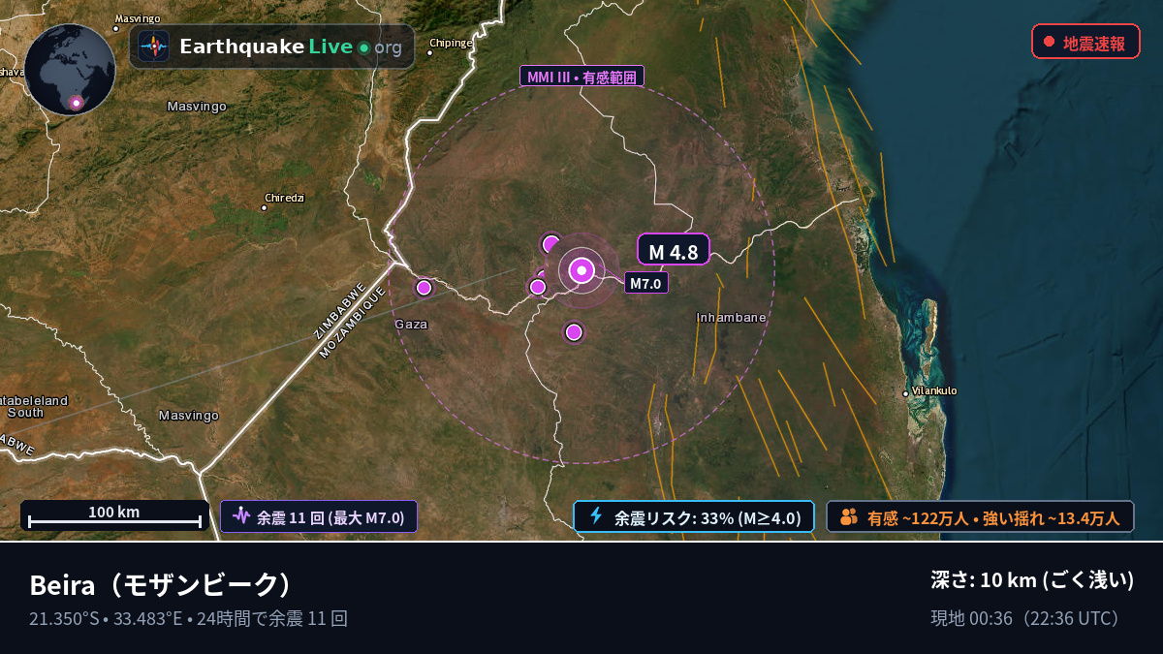This screenshot has width=1163, height=654.
Task: Click the 有感 ~122万人 • 強い揺れ ~13.4万人 text
Action: point(993,517)
